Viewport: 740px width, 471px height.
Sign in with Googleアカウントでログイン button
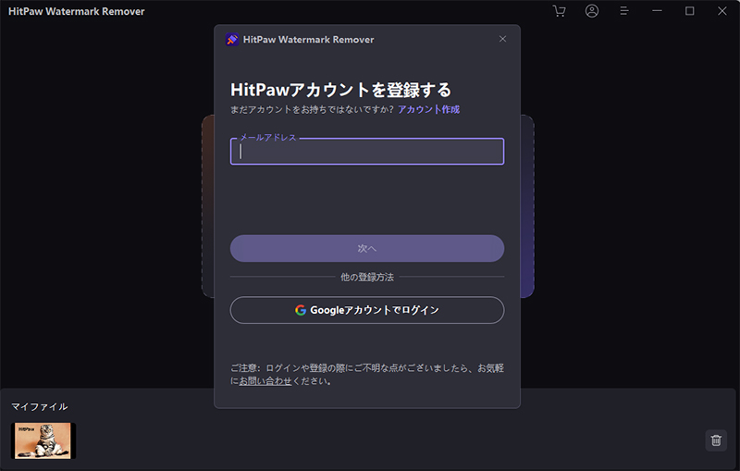(x=366, y=310)
